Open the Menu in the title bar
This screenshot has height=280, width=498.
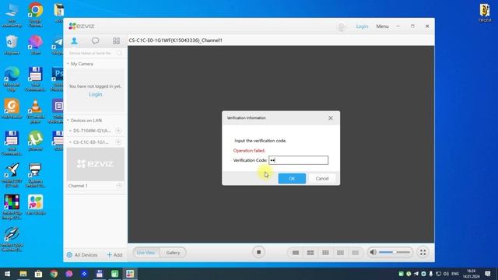tap(382, 26)
